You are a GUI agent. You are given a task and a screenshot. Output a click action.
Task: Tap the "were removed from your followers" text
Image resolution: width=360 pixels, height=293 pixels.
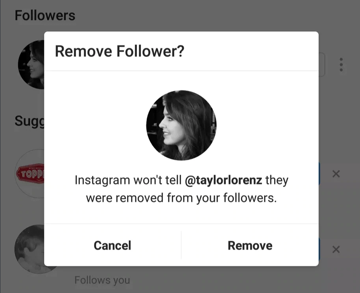pyautogui.click(x=181, y=197)
